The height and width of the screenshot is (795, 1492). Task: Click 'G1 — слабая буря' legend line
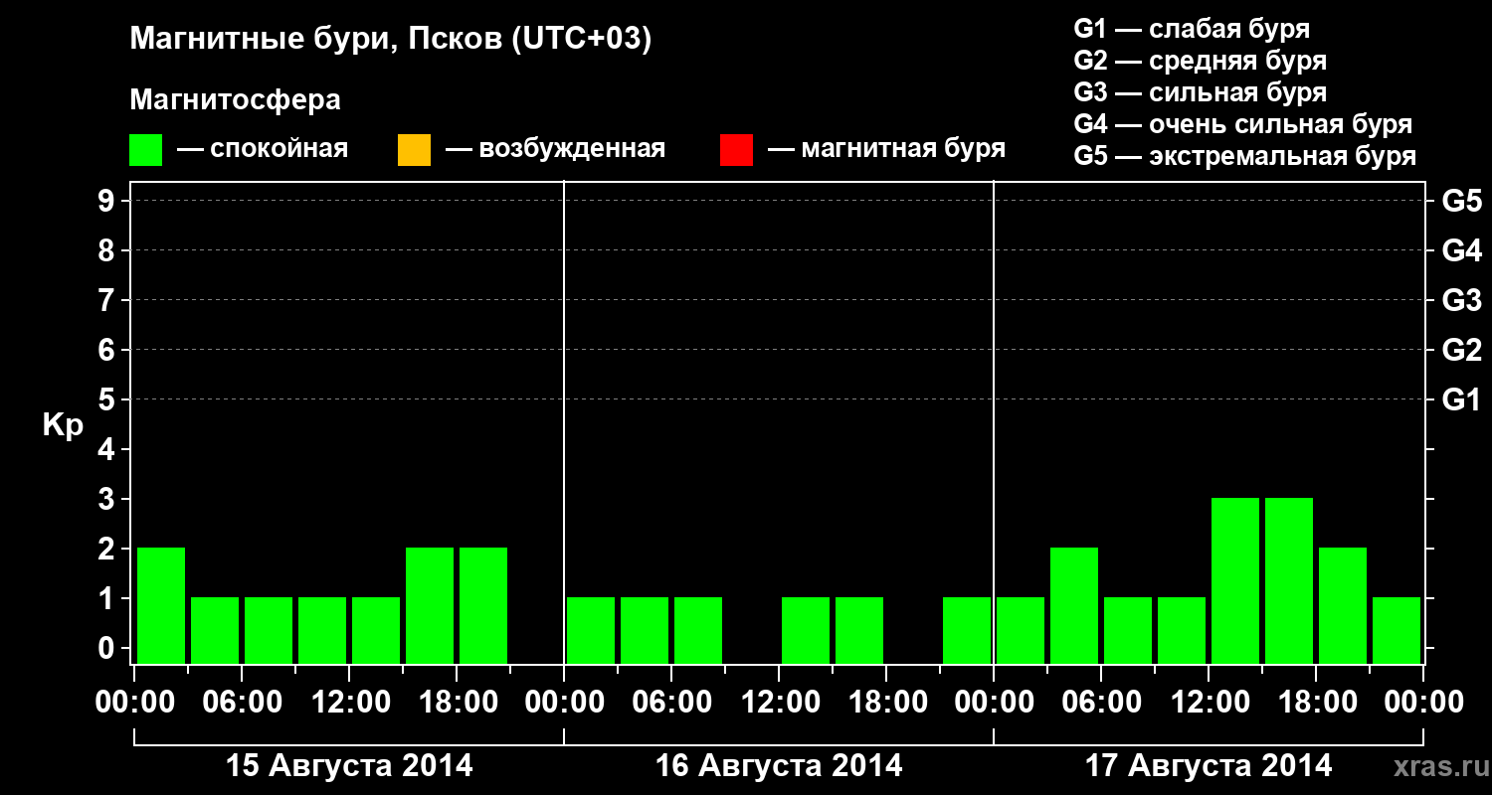pyautogui.click(x=1192, y=29)
